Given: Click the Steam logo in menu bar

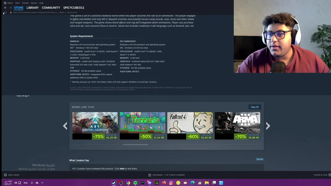Looking at the screenshot, I should 5,3.
